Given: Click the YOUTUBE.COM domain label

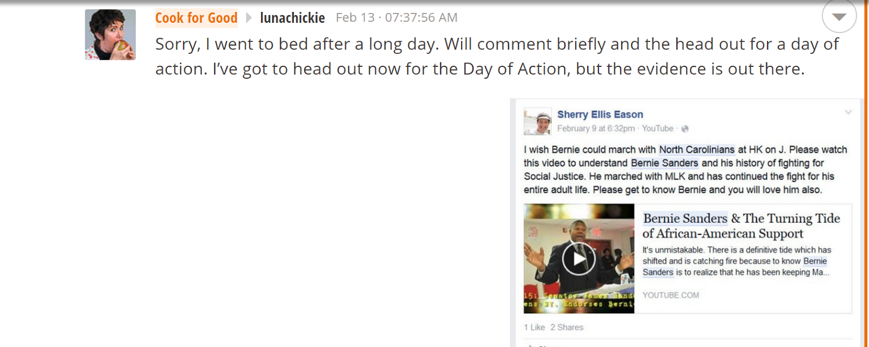Looking at the screenshot, I should (x=671, y=295).
